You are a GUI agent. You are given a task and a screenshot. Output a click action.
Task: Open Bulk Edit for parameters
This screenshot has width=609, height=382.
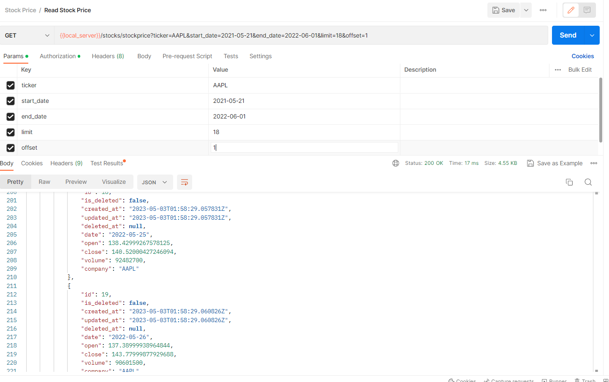click(x=579, y=70)
